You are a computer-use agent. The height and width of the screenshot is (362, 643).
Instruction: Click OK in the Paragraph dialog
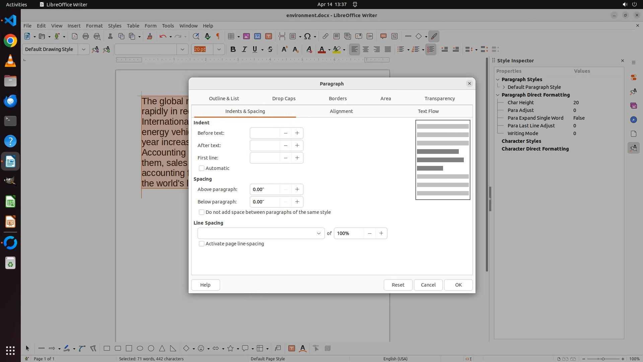point(458,285)
